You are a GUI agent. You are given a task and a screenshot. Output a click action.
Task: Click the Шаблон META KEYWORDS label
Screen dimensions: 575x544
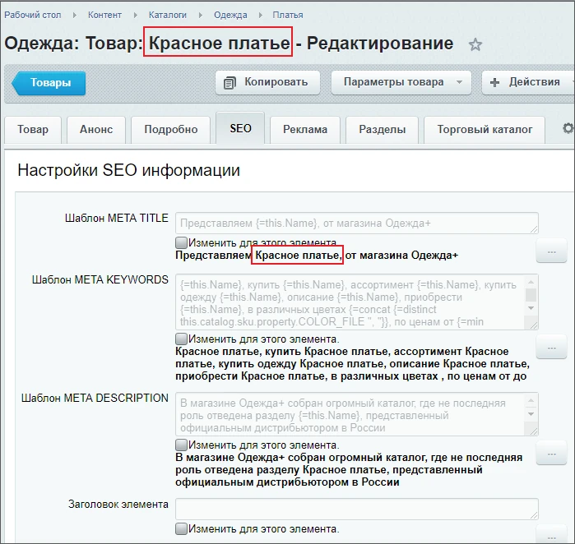(100, 280)
